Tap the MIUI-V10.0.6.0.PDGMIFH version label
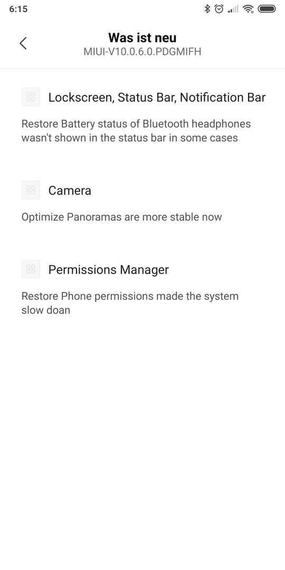This screenshot has height=570, width=285. click(142, 52)
